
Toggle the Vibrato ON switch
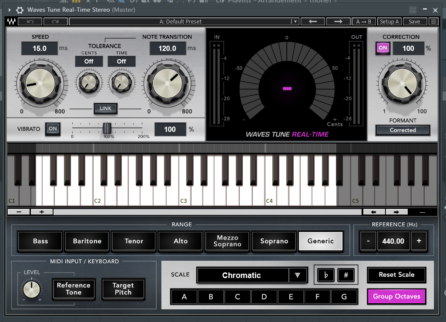[53, 129]
